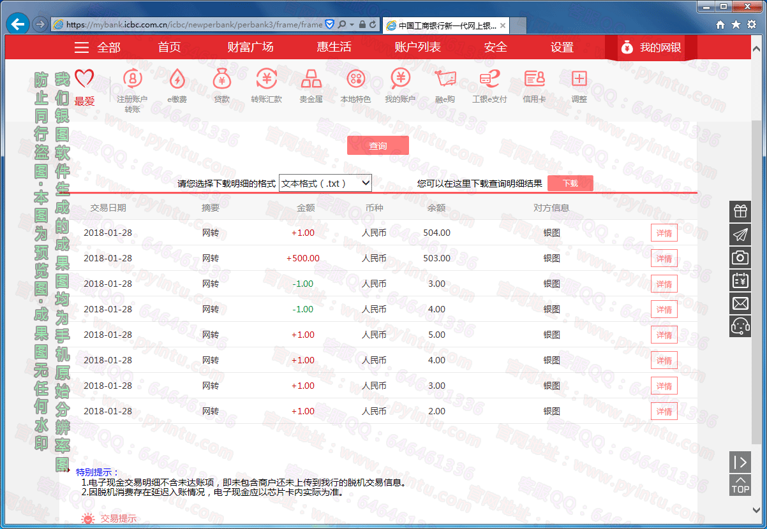Open the 安全 menu item
Viewport: 767px width, 529px height.
(496, 47)
